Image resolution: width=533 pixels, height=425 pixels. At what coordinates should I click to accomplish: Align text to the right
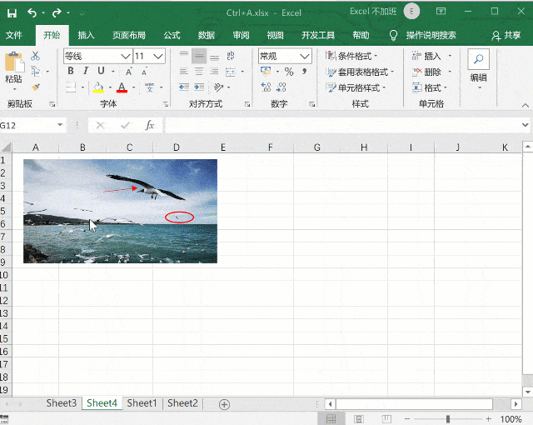click(214, 72)
